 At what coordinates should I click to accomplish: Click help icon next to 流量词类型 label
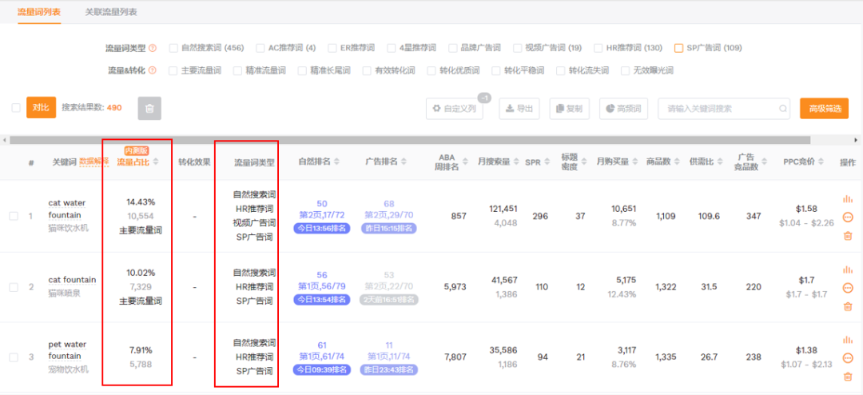[152, 48]
